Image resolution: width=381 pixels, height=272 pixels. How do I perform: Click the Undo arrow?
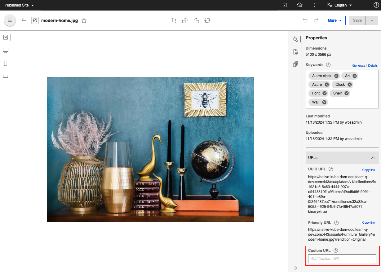coord(305,20)
